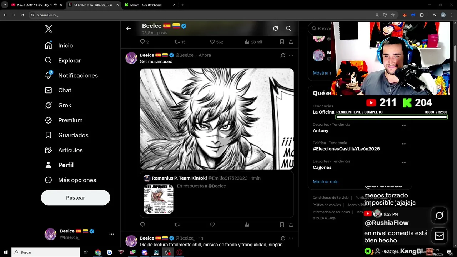Viewport: 457px width, 257px height.
Task: Open more options on 'Día de lectura' post
Action: pos(291,238)
